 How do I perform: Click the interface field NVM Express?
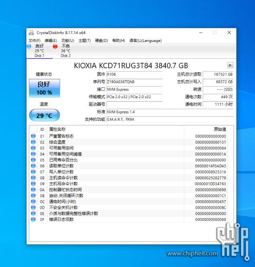point(134,89)
